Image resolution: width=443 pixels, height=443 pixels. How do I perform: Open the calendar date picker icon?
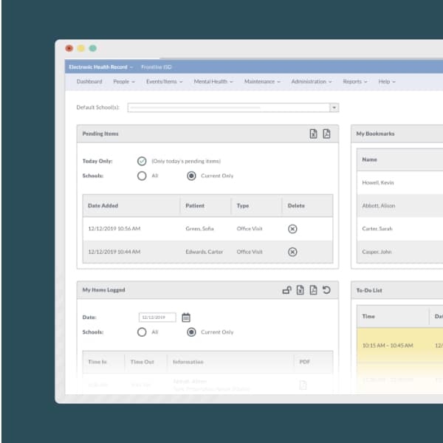[186, 317]
